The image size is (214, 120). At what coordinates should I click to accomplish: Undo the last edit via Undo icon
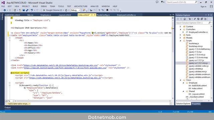coord(32,10)
